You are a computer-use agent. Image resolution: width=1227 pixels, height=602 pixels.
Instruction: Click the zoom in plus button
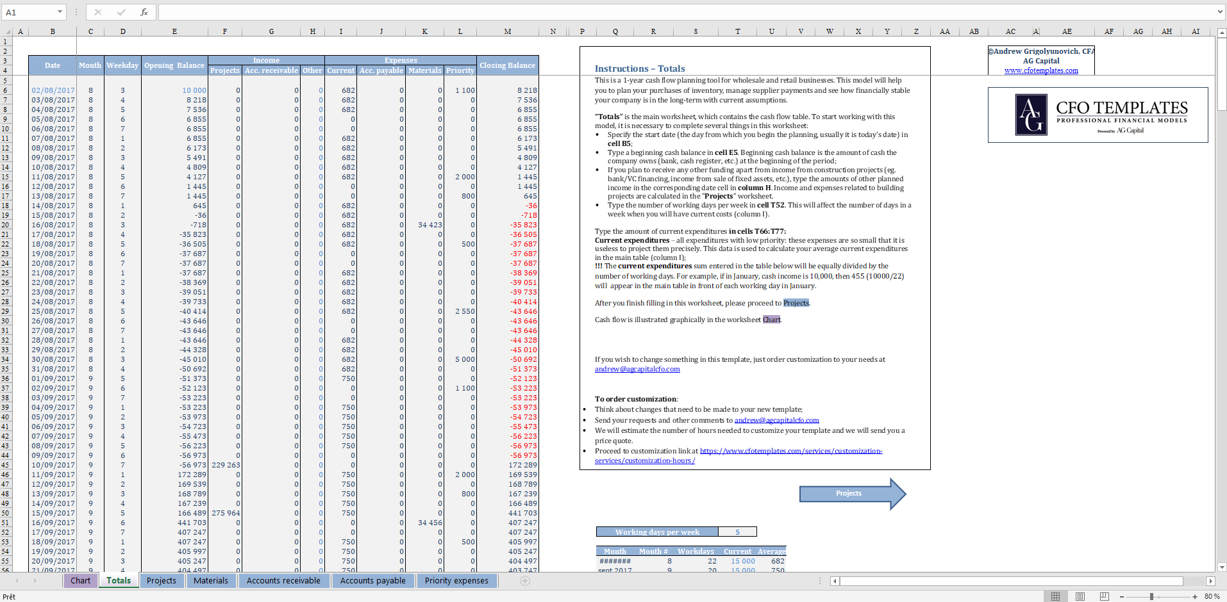coord(1195,596)
